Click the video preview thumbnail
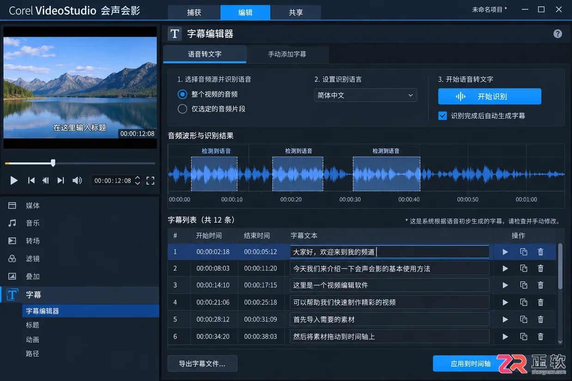 [x=80, y=87]
